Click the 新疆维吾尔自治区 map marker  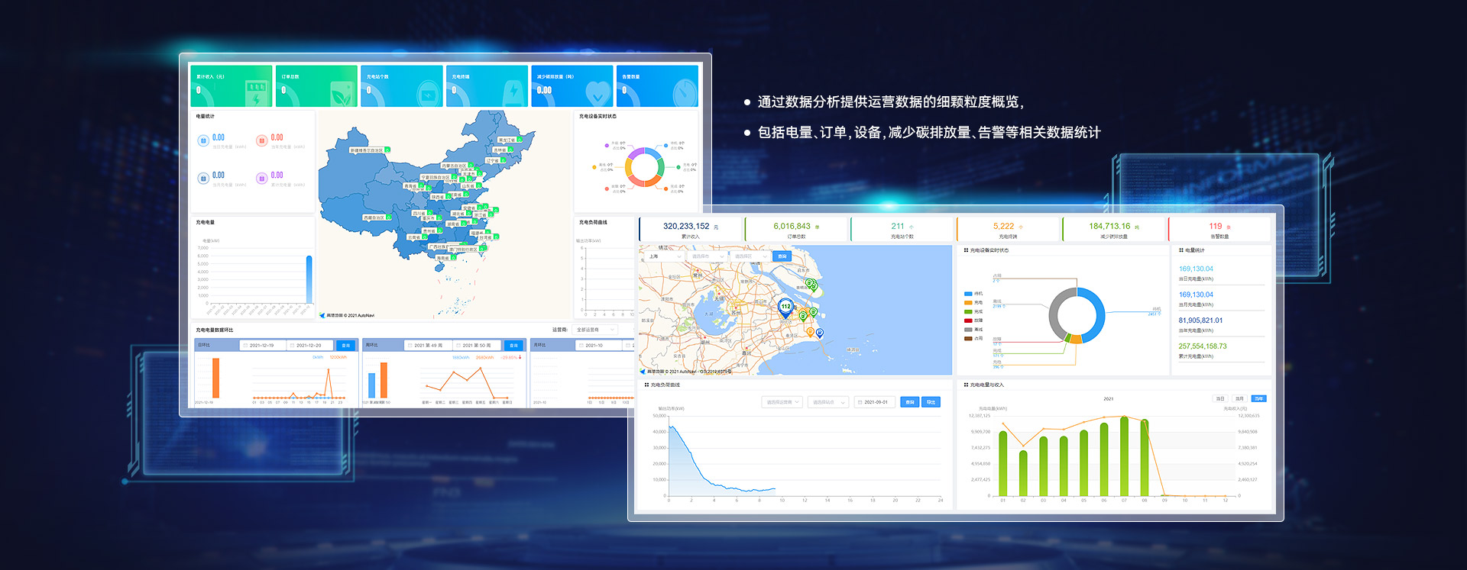point(370,150)
